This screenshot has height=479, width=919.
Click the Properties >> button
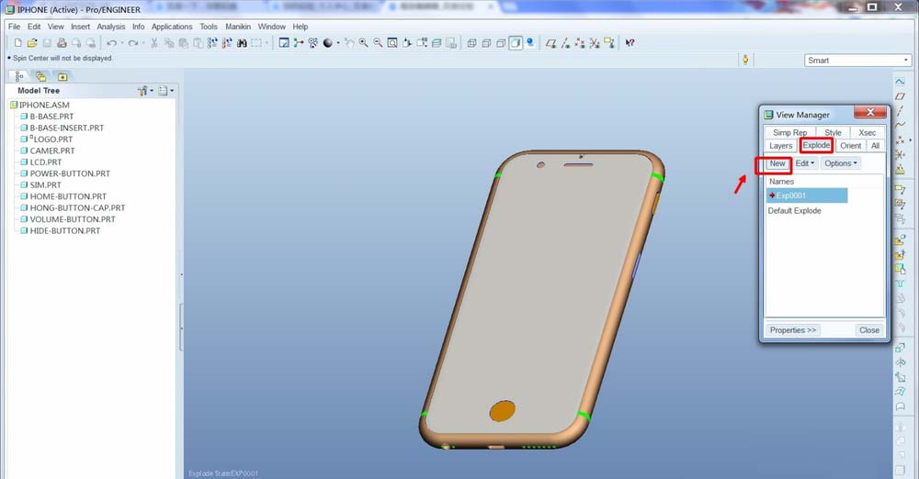coord(793,330)
